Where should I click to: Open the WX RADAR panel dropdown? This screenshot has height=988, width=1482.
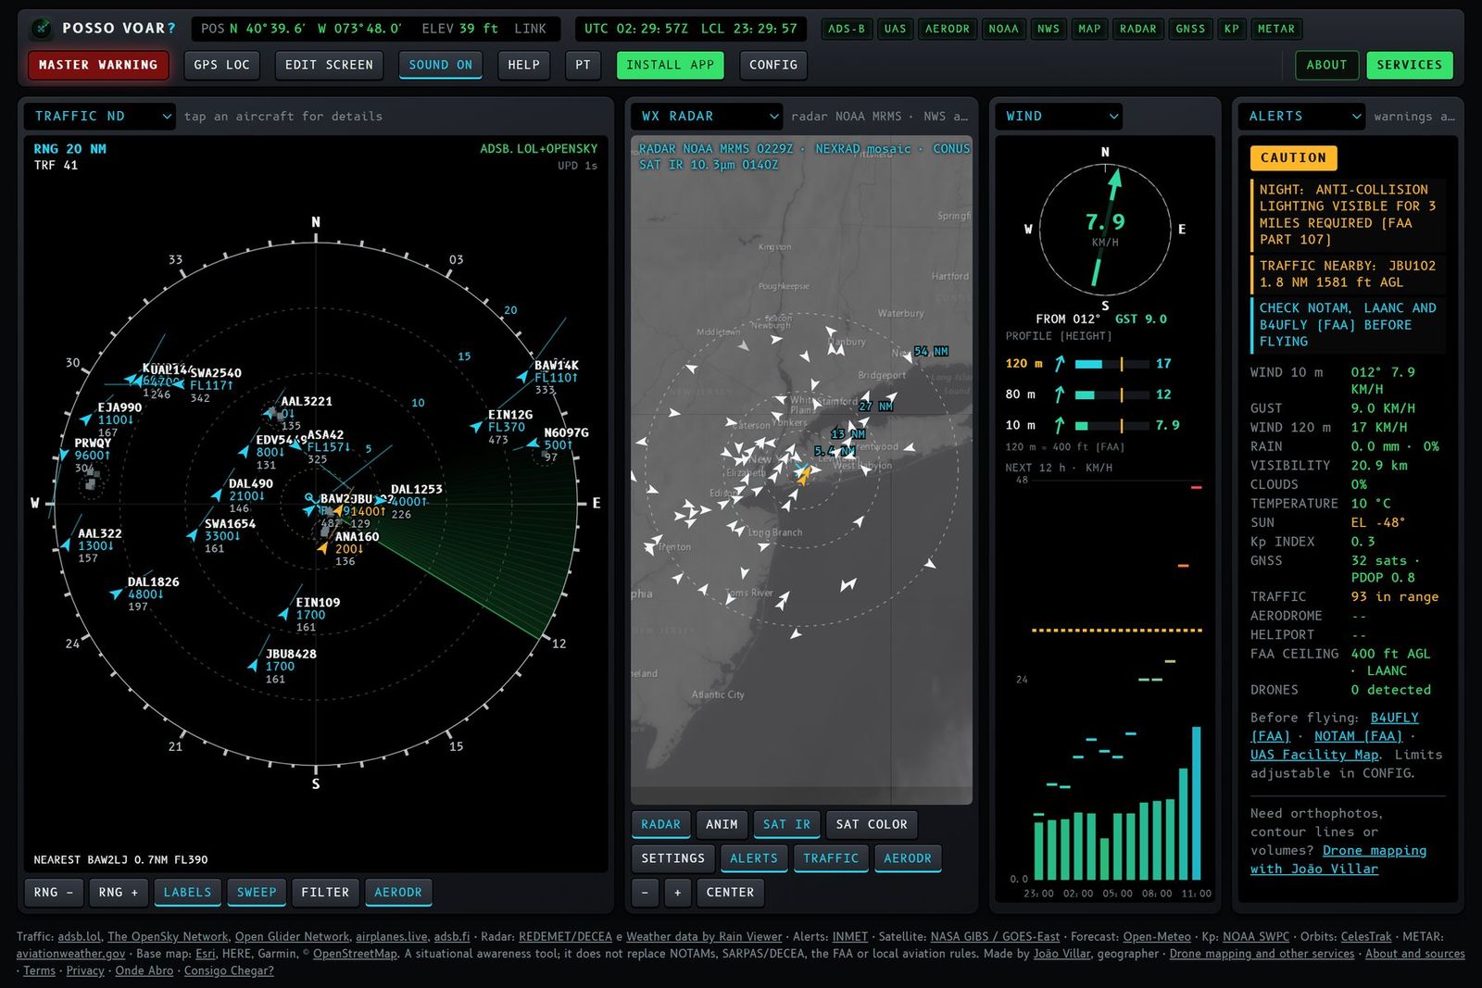click(708, 116)
